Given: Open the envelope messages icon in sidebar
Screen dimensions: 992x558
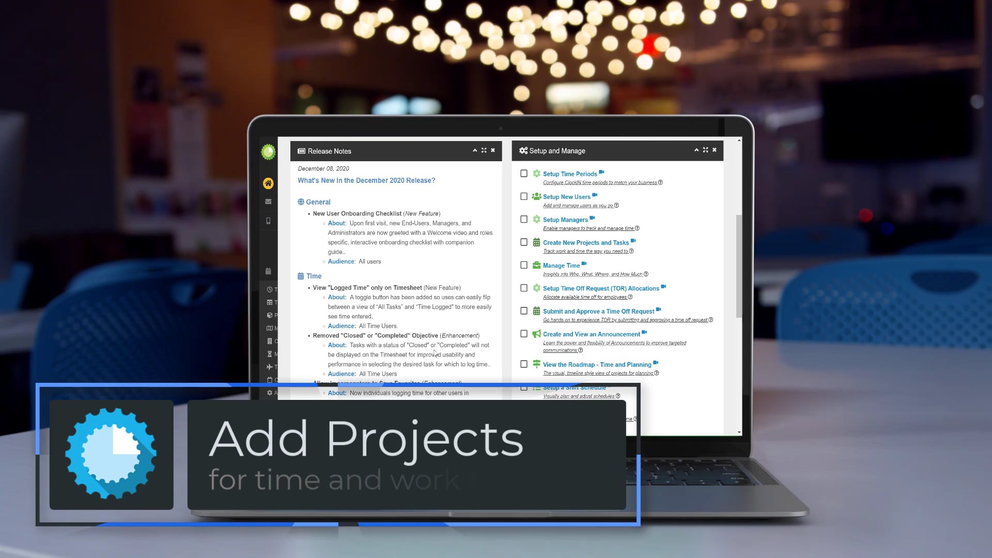Looking at the screenshot, I should (268, 202).
